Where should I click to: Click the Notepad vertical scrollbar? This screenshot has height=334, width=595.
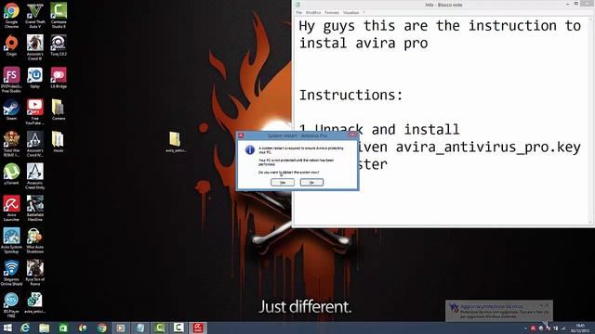[590, 121]
